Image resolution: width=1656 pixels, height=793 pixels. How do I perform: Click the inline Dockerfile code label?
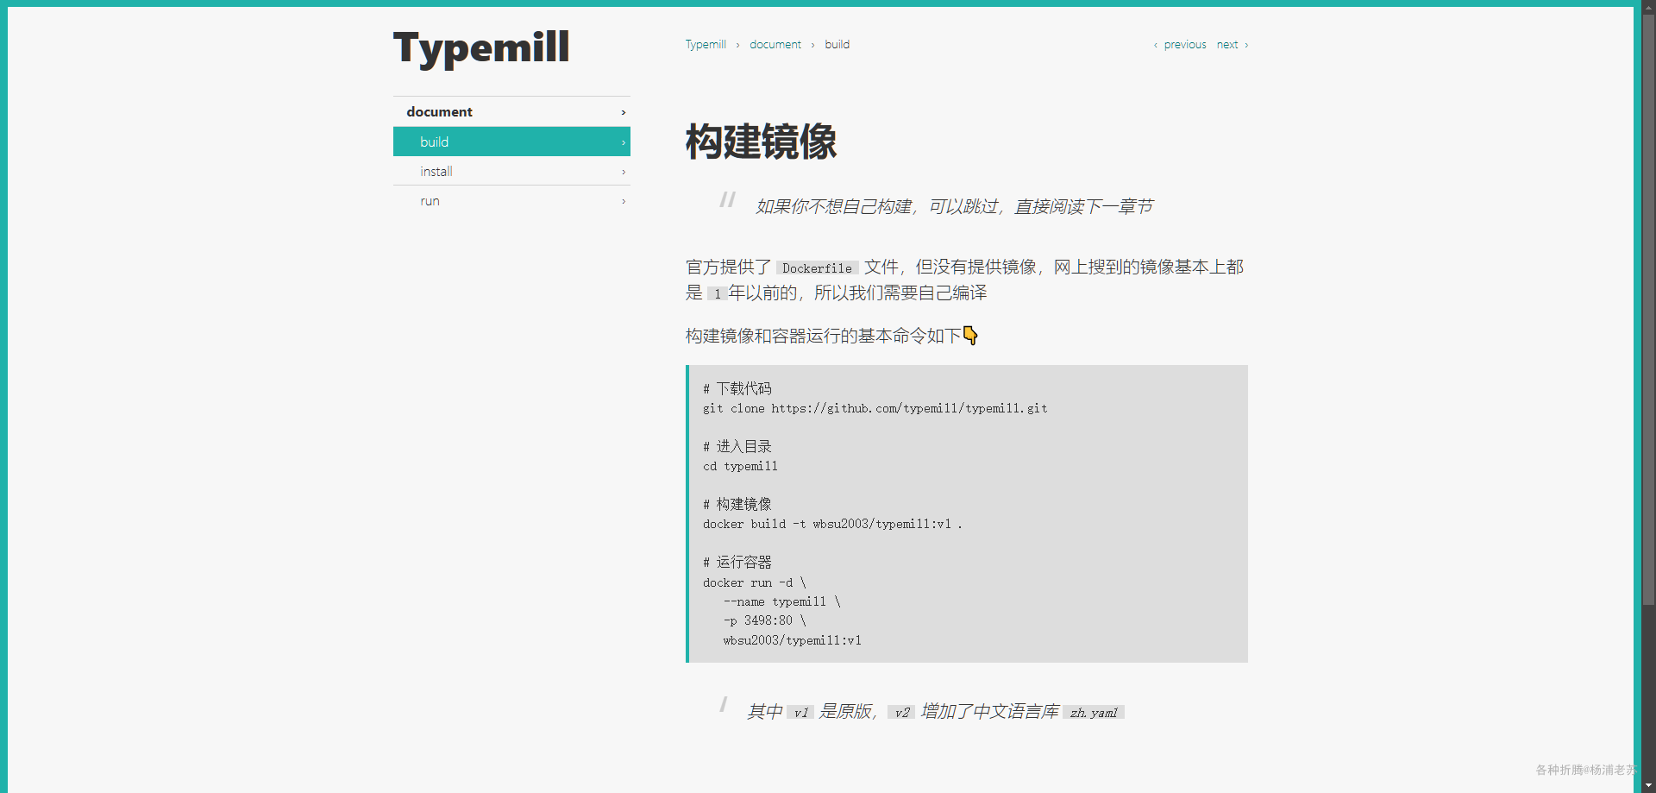(x=817, y=268)
